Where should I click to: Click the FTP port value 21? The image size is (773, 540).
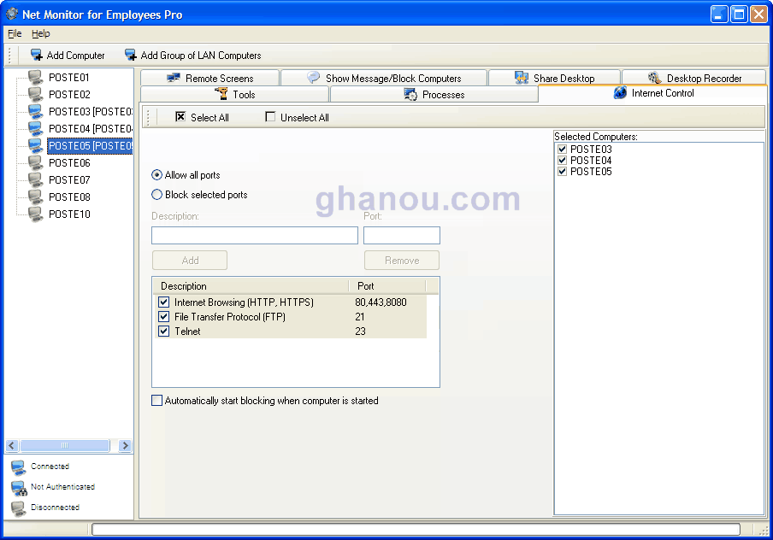coord(360,316)
